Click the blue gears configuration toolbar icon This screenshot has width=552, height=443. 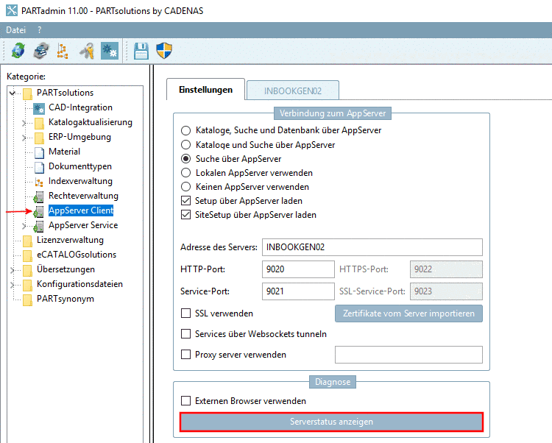click(x=110, y=51)
